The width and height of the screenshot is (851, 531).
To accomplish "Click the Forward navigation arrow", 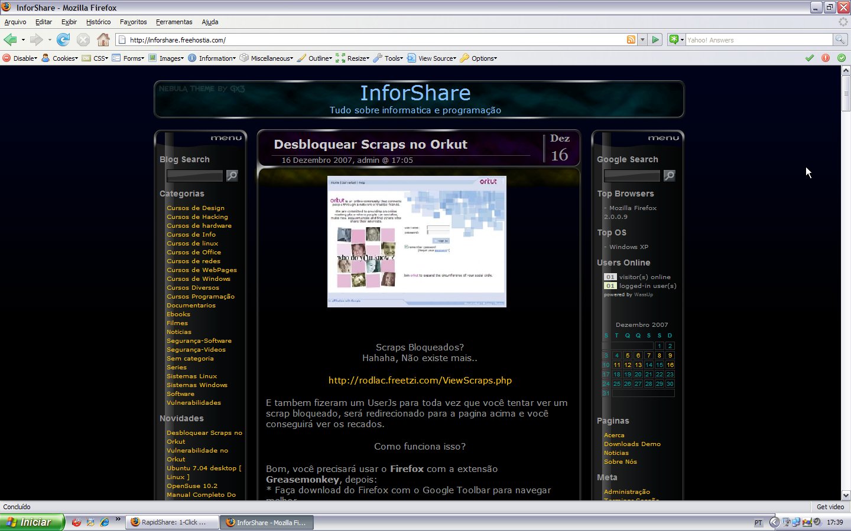I will point(36,40).
